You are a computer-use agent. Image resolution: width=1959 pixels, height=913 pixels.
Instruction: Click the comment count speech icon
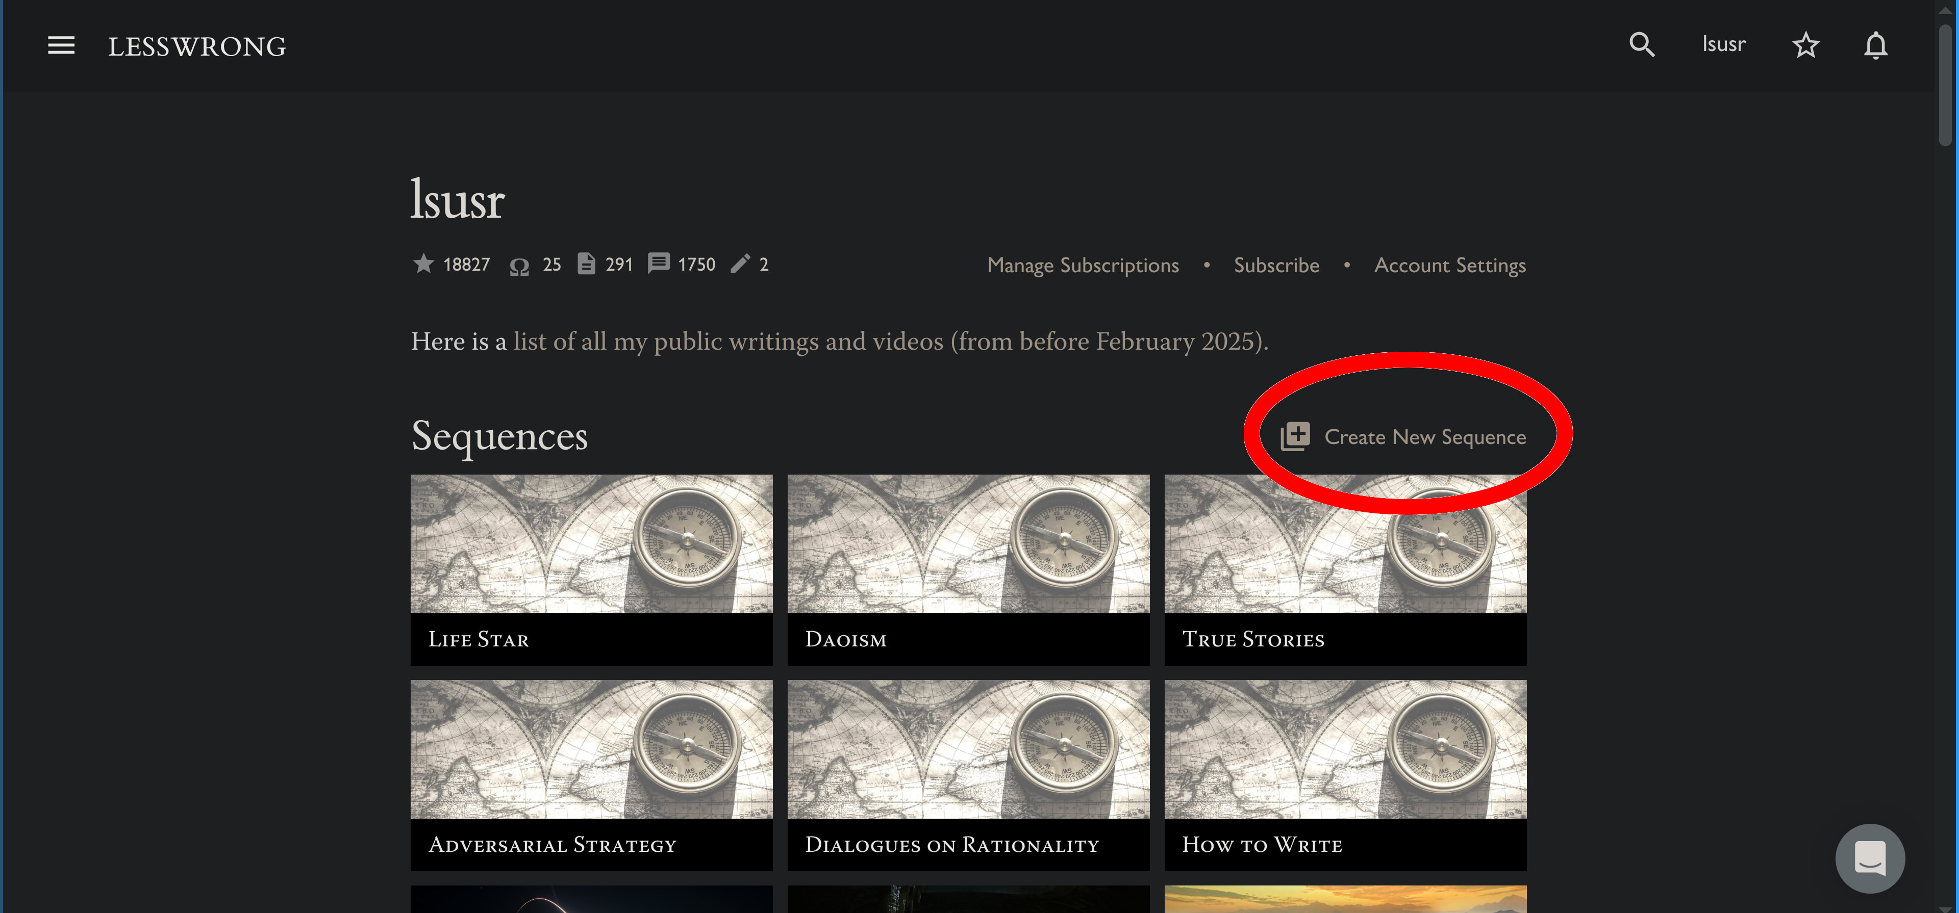658,264
